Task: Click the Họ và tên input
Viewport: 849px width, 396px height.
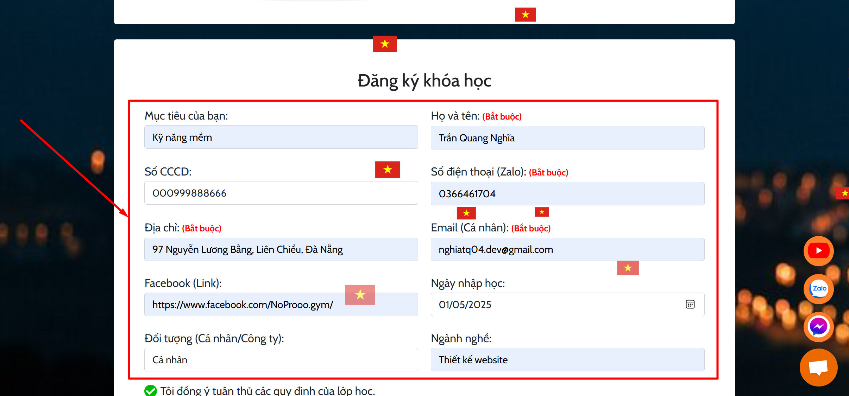Action: tap(567, 138)
